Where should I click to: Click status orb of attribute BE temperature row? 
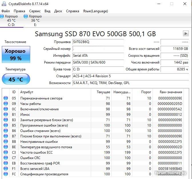coord(6,147)
